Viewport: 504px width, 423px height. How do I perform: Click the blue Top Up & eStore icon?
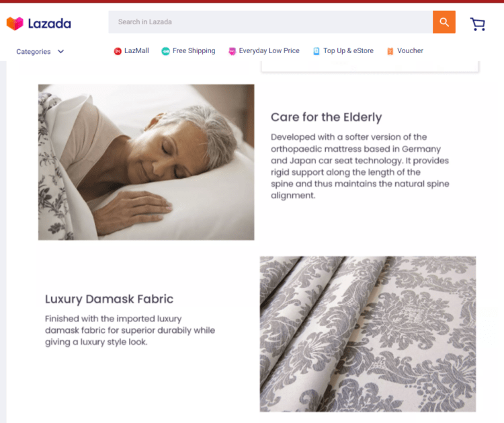point(317,51)
